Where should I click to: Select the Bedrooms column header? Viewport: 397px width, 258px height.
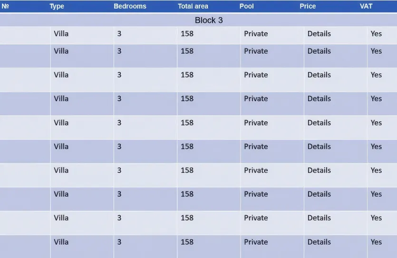pyautogui.click(x=130, y=6)
